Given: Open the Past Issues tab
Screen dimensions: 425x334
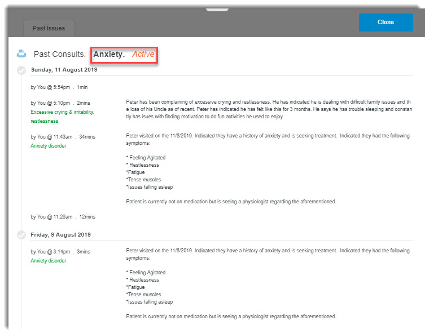Looking at the screenshot, I should click(49, 28).
